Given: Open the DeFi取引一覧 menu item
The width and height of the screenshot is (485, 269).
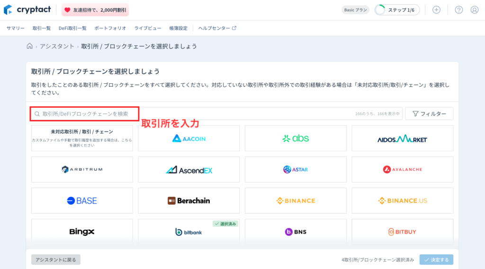Looking at the screenshot, I should coord(72,28).
